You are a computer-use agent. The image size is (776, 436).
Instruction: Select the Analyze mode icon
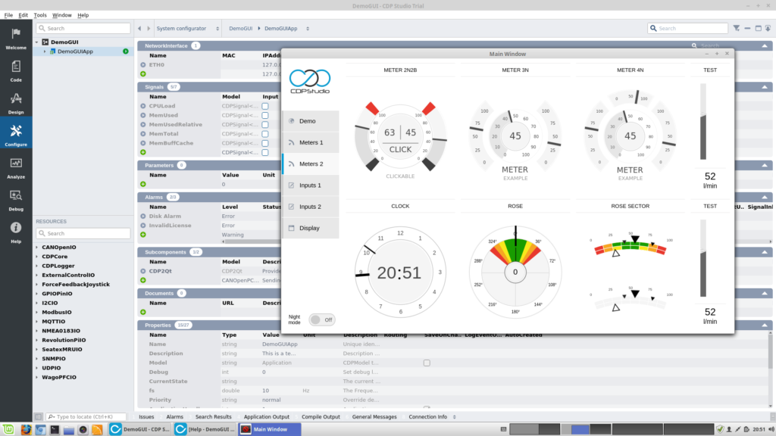[16, 167]
